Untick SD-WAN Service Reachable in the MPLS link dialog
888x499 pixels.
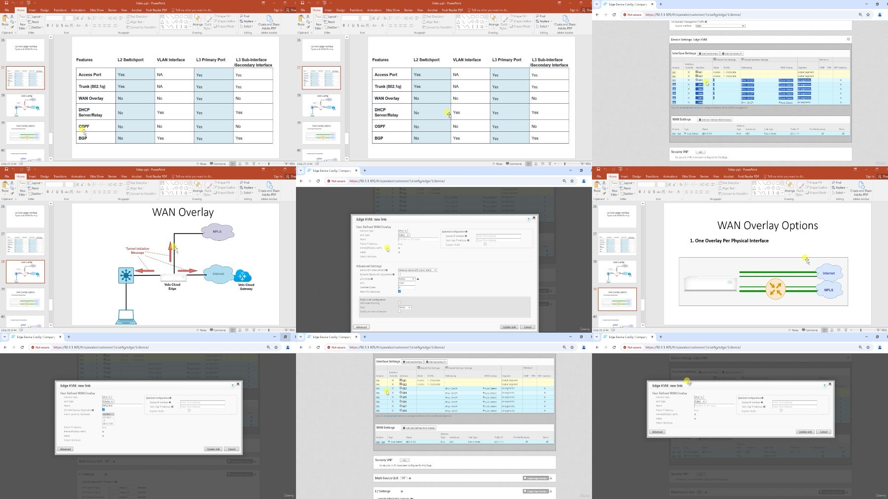(x=103, y=410)
